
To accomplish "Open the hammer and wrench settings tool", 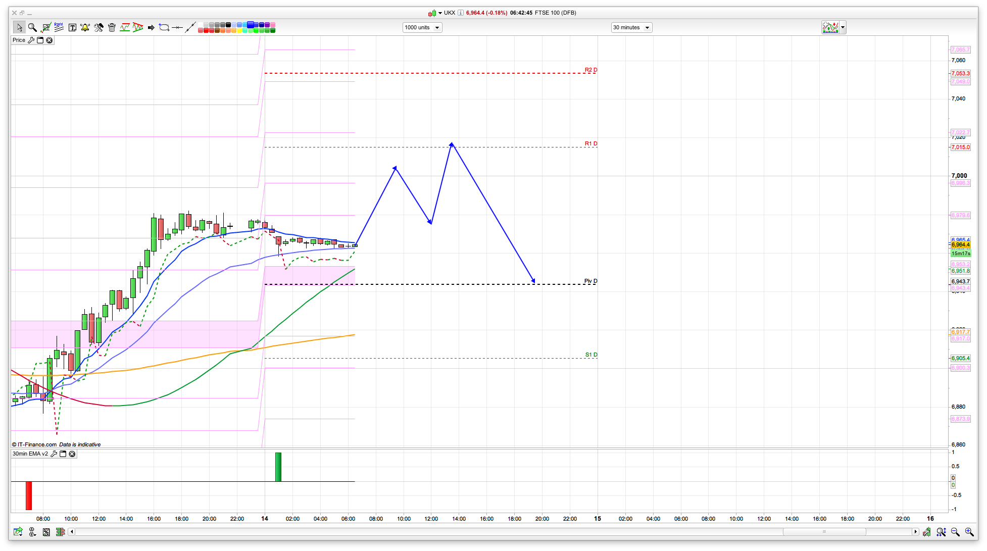I will coord(98,27).
